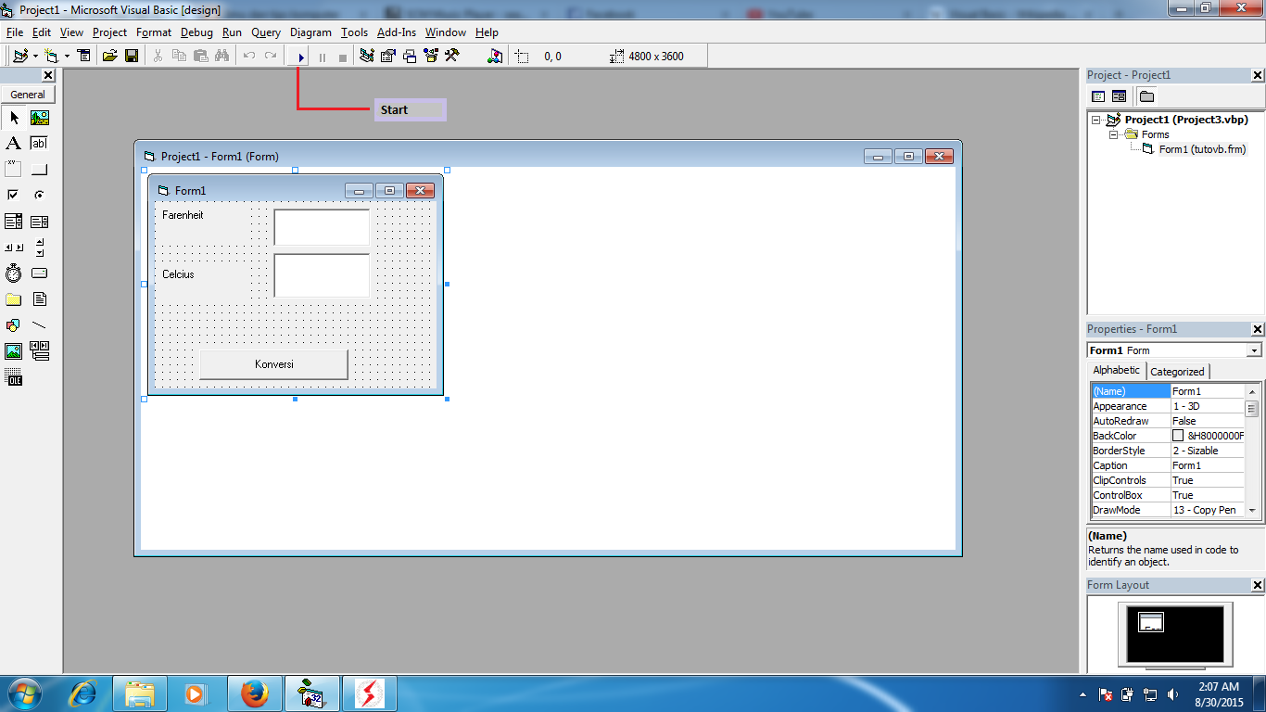Screen dimensions: 1266x712
Task: Select the OLE container tool
Action: click(x=14, y=377)
